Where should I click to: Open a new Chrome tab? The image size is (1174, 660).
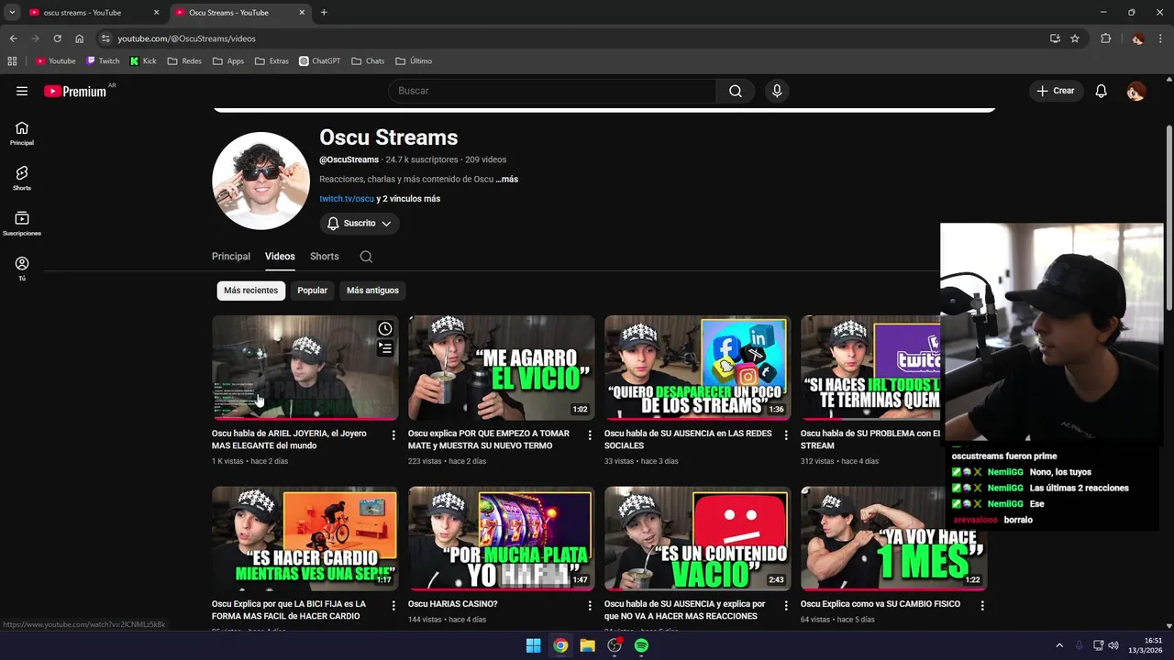(324, 13)
